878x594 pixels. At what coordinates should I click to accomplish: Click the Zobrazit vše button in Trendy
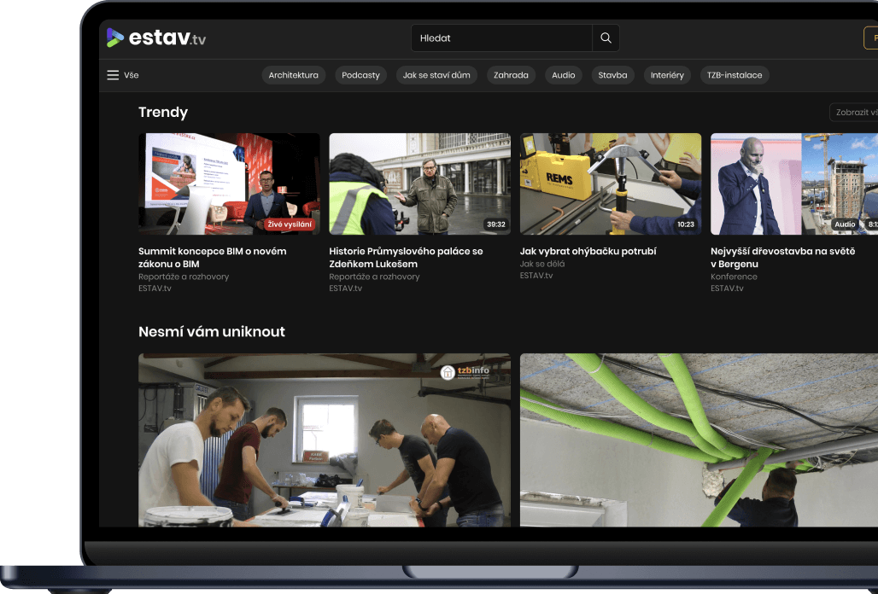[853, 112]
